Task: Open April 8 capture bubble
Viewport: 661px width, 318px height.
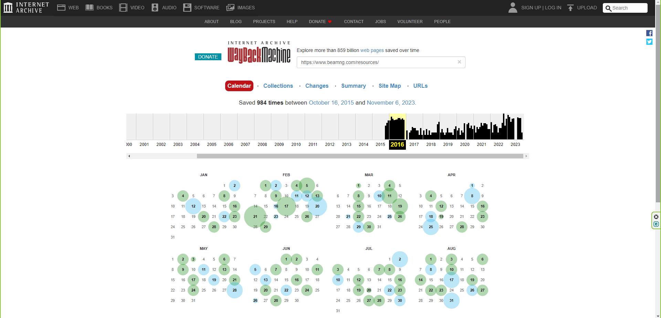Action: 472,196
